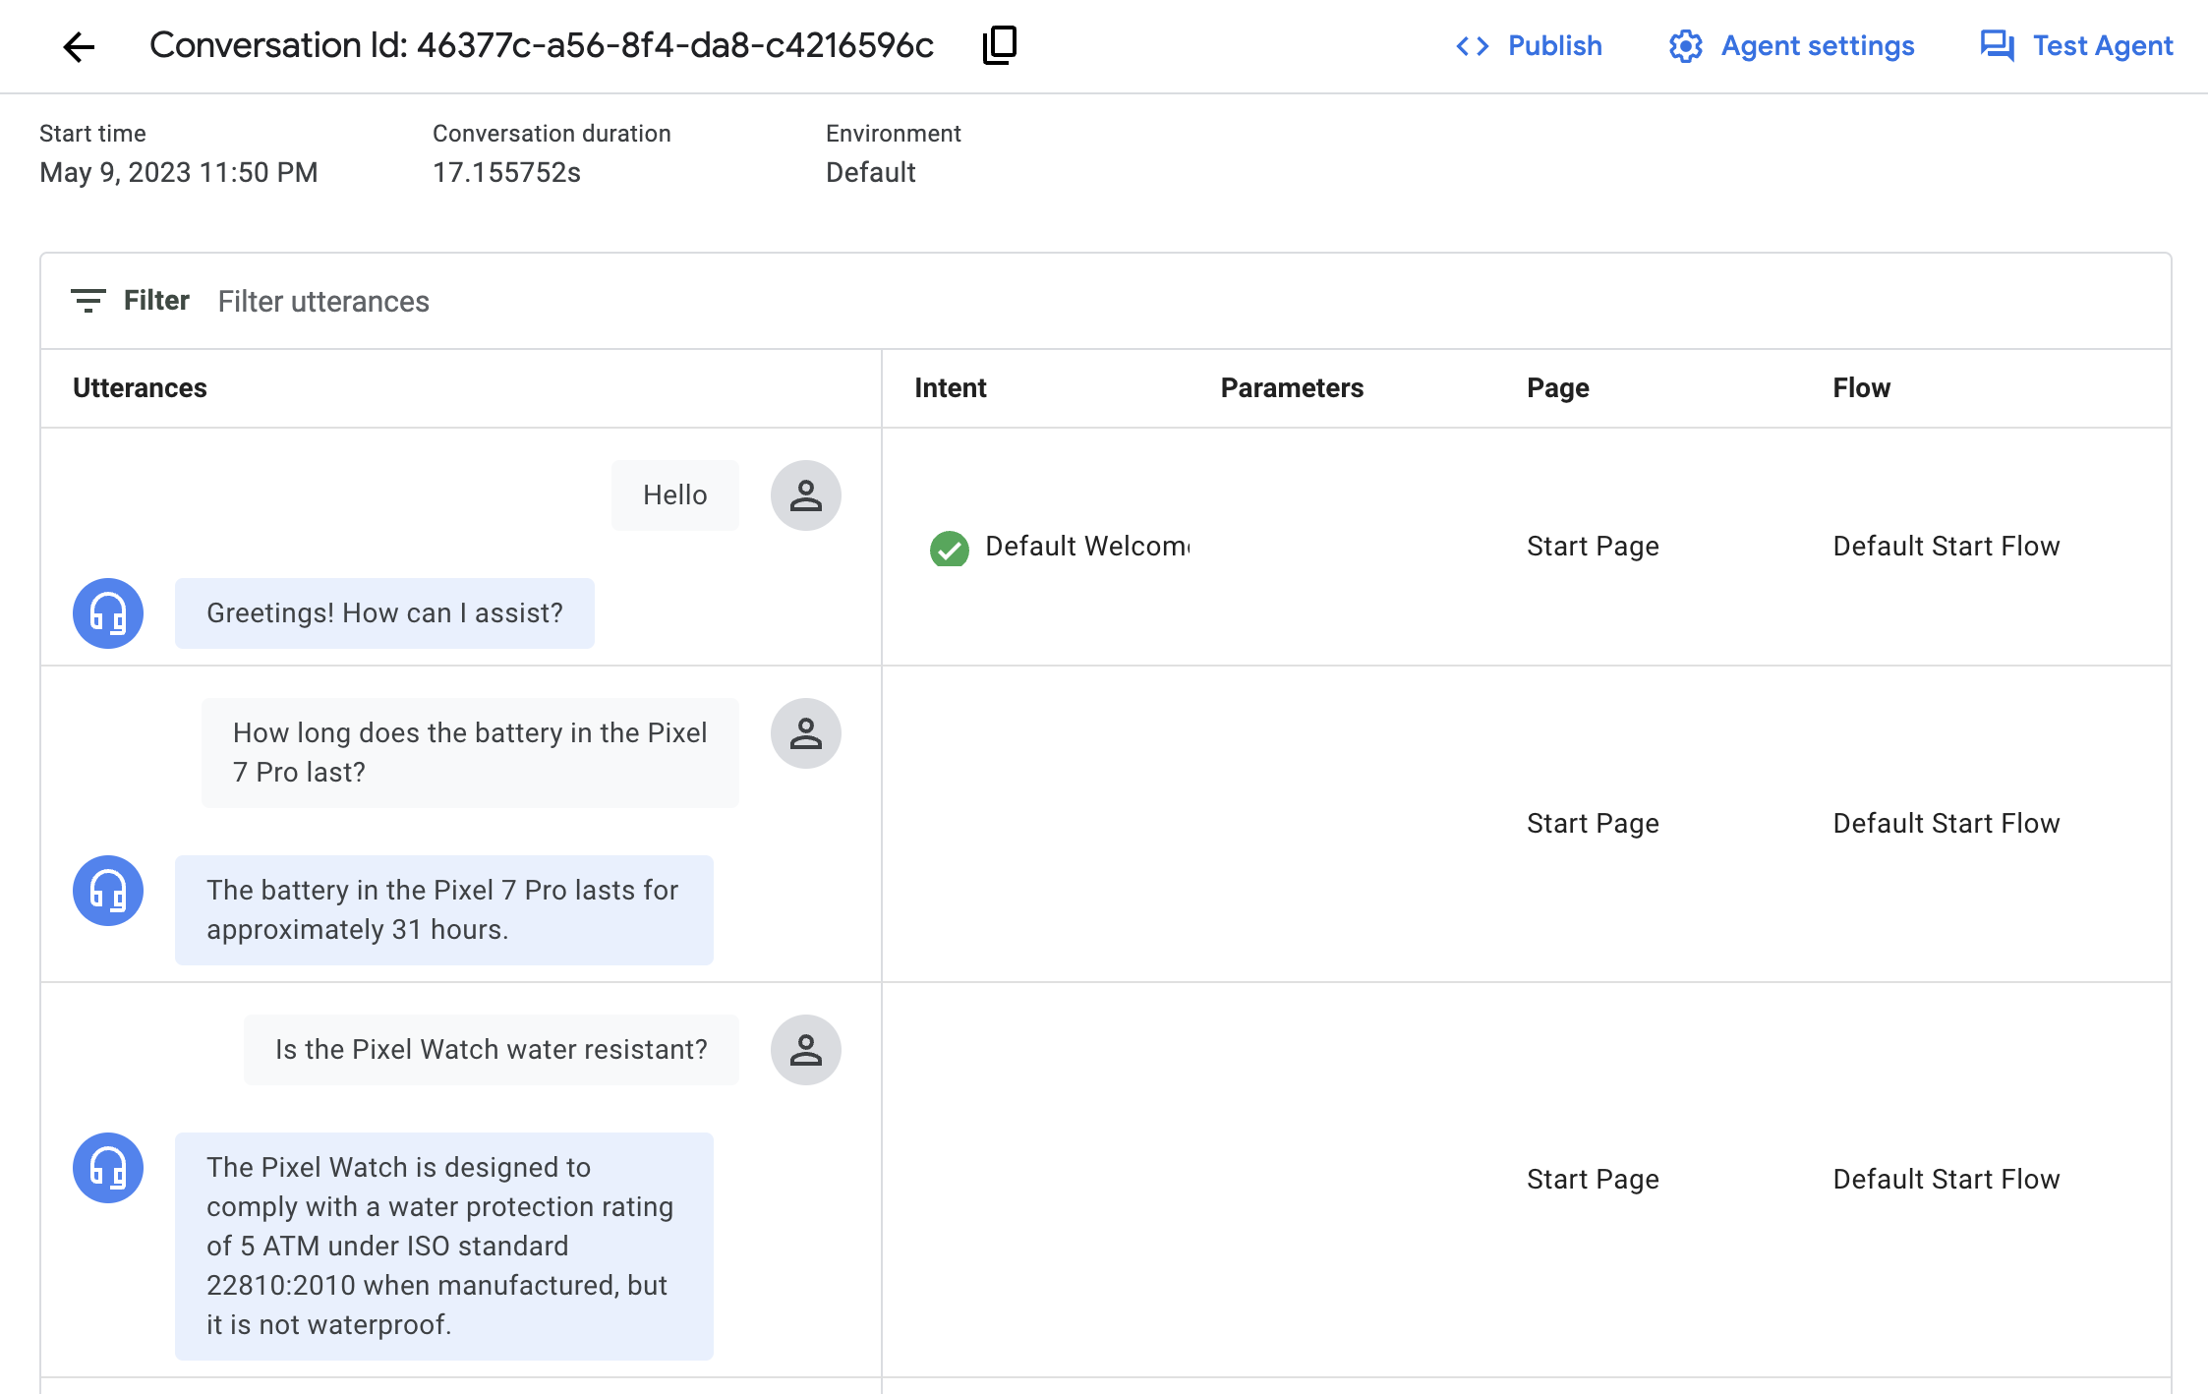
Task: Click the back navigation arrow
Action: [79, 43]
